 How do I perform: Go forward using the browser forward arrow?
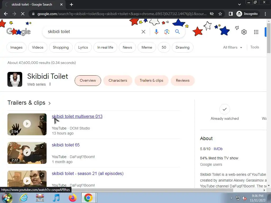[14, 14]
